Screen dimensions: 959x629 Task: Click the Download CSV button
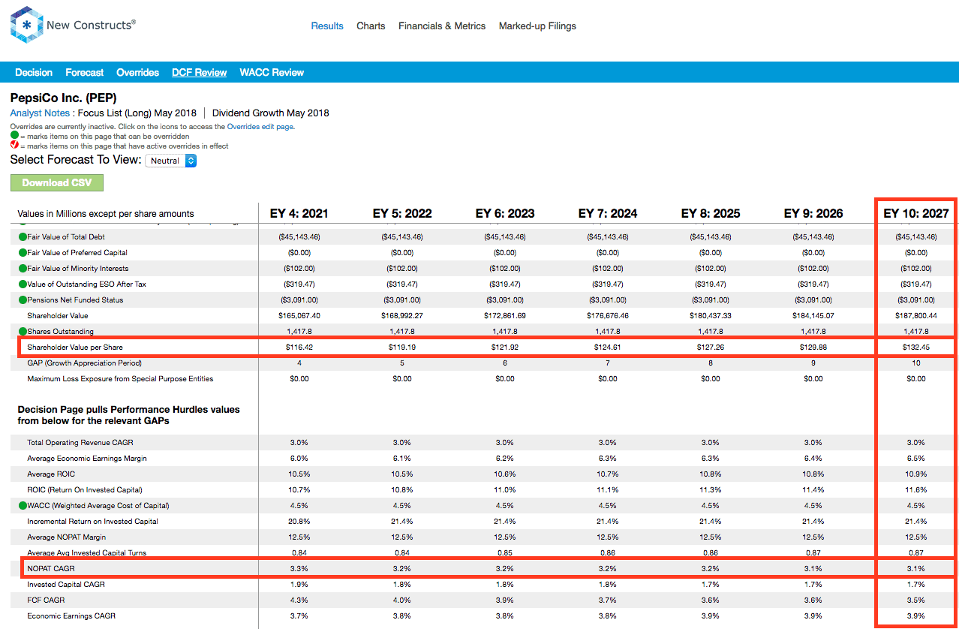coord(57,182)
